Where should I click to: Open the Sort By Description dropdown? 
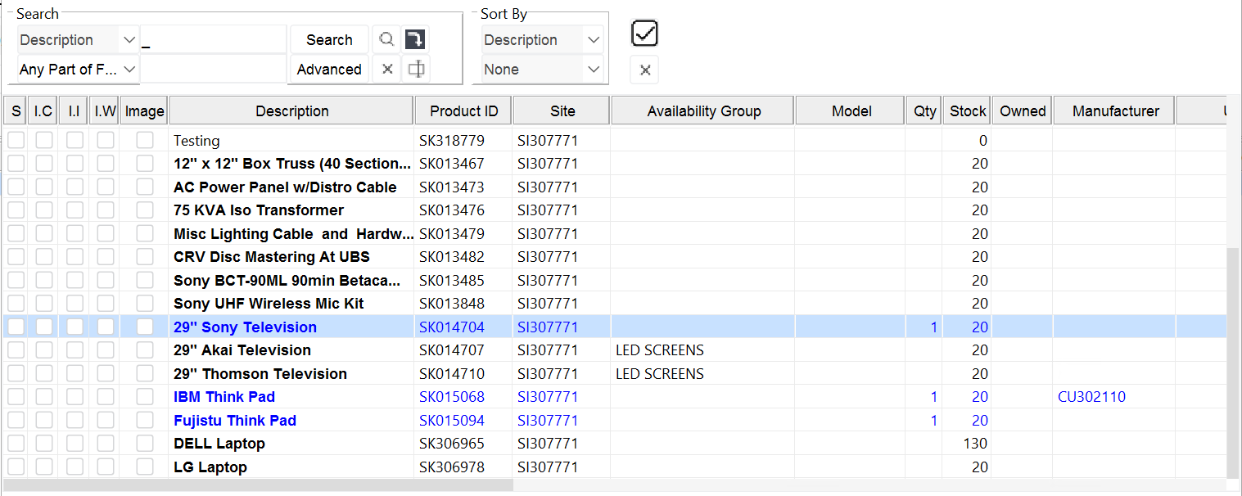(x=594, y=40)
